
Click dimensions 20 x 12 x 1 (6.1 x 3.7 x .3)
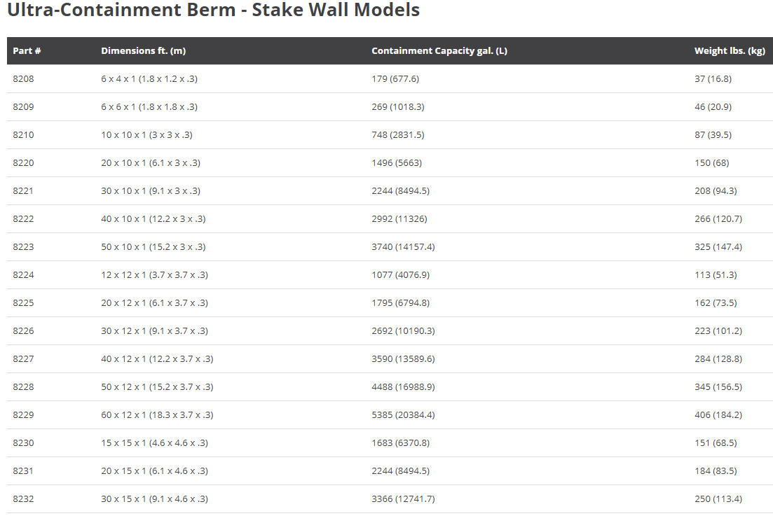point(155,303)
